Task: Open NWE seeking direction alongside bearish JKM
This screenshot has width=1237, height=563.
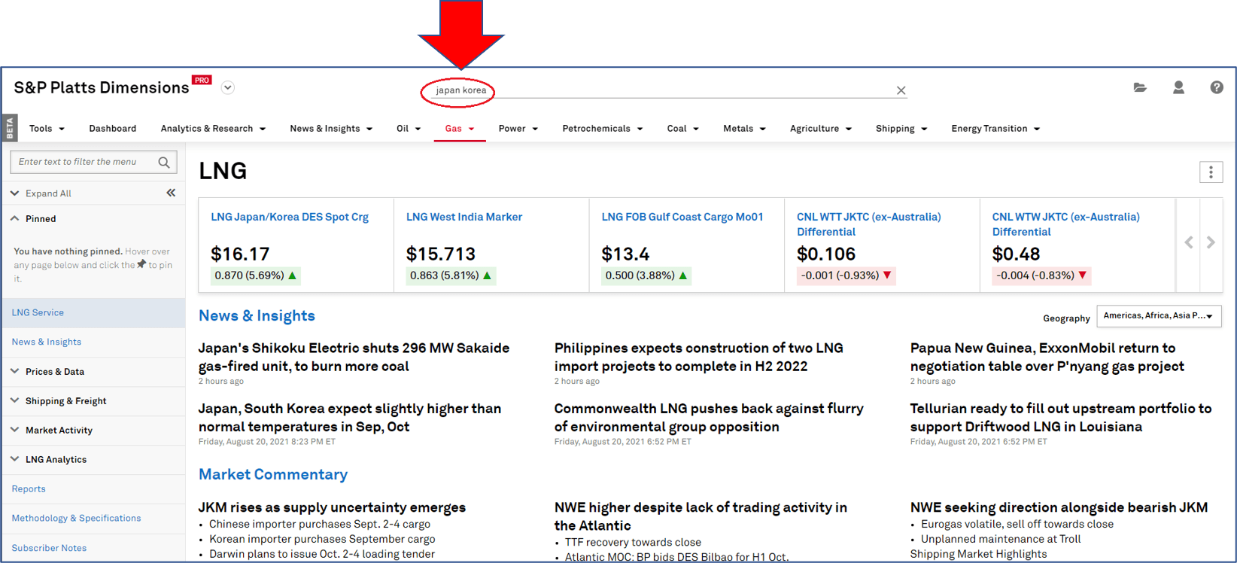Action: click(x=1059, y=507)
